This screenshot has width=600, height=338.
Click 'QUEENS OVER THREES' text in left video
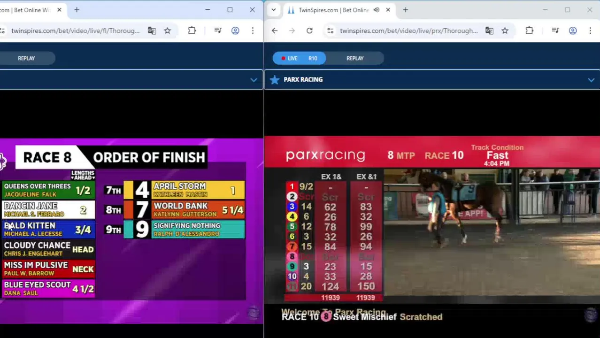click(x=37, y=186)
